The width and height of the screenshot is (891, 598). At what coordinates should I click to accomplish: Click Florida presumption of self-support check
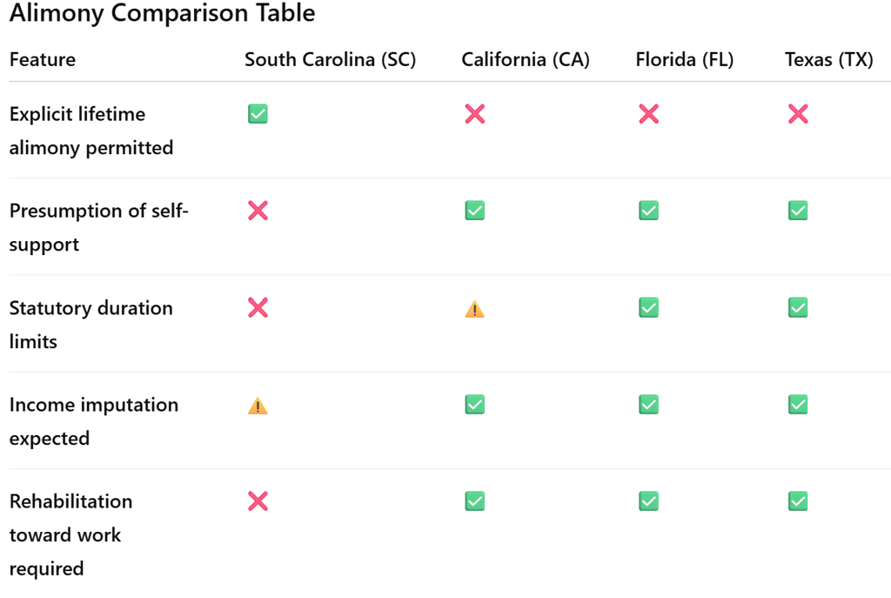coord(648,211)
